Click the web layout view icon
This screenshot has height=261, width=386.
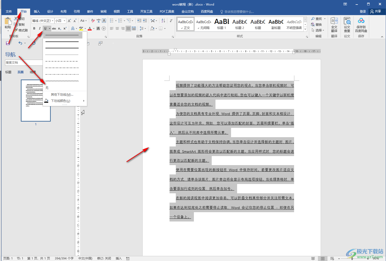pyautogui.click(x=332, y=258)
